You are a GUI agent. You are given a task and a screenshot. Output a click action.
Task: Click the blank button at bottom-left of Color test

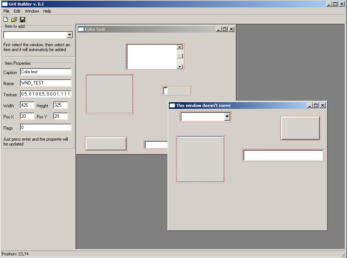coord(106,144)
